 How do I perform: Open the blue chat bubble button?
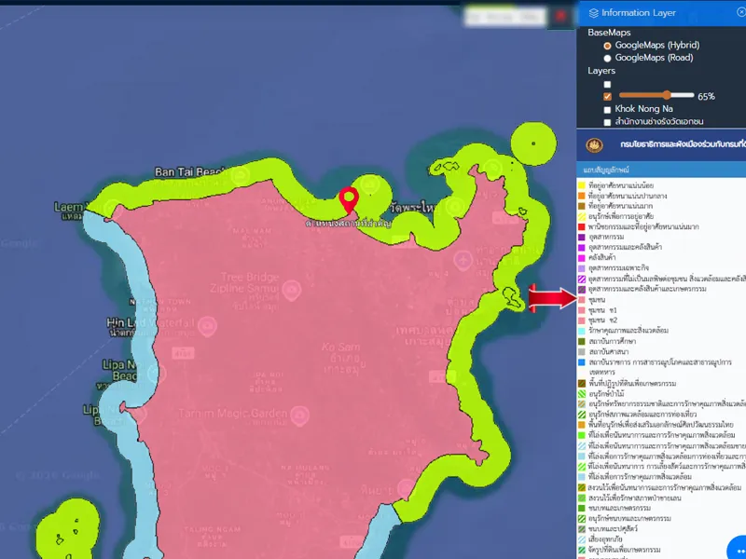(x=736, y=548)
